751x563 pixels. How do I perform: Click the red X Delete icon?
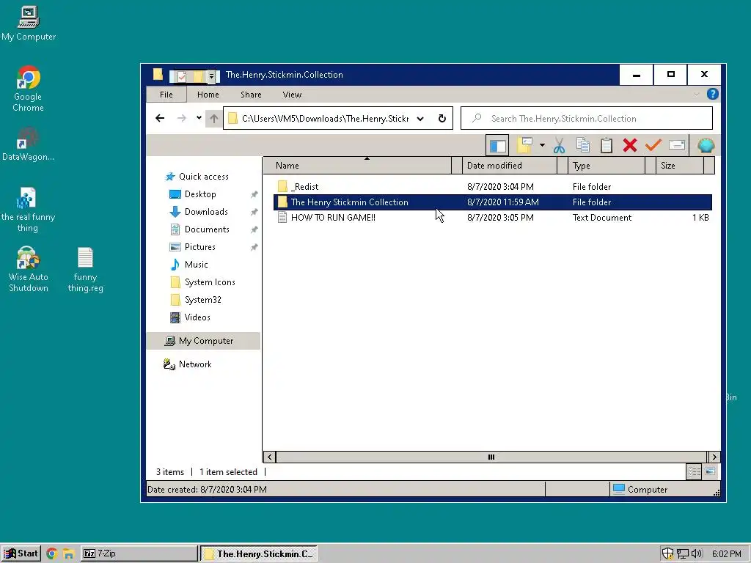point(630,145)
